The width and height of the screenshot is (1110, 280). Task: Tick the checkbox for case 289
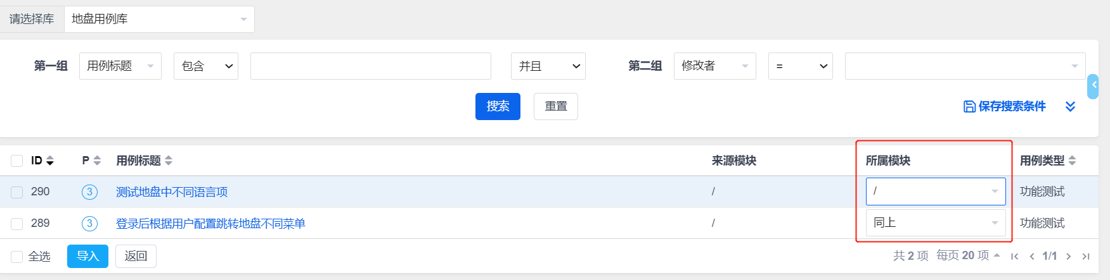coord(17,224)
